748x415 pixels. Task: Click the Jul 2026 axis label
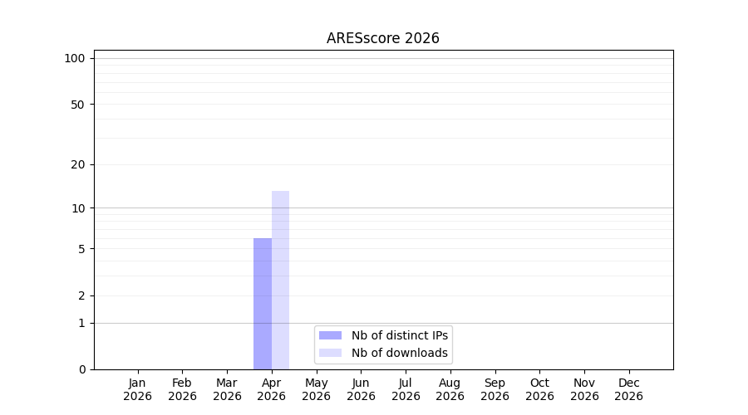(406, 389)
